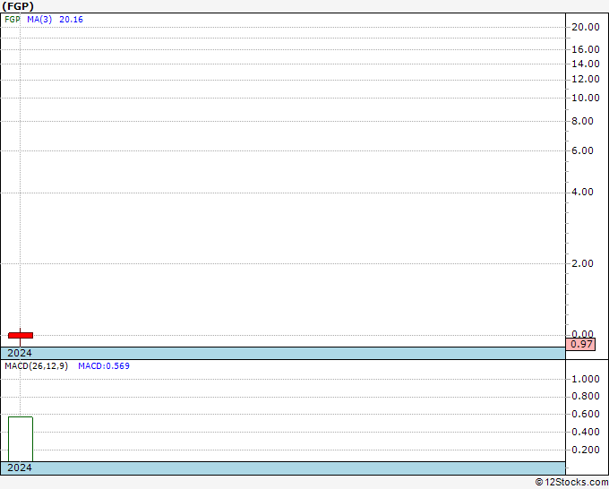Click the 20.16 moving average value
This screenshot has width=609, height=489.
tap(71, 20)
